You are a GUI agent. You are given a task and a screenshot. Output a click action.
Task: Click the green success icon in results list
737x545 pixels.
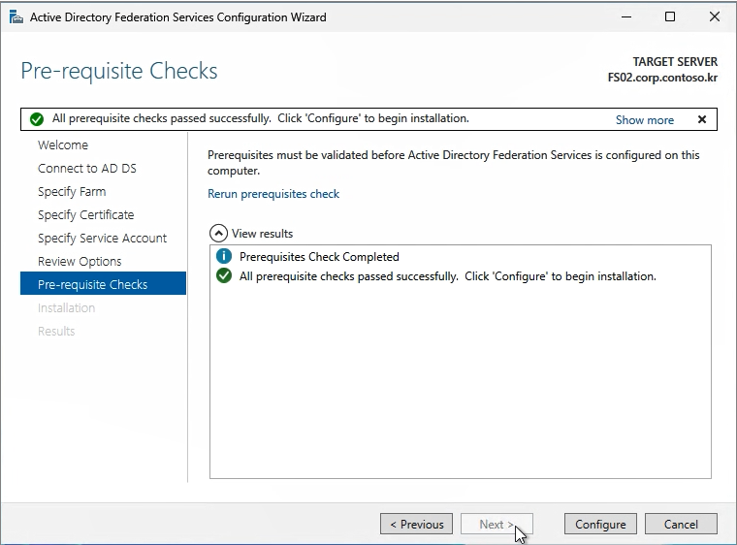point(224,275)
